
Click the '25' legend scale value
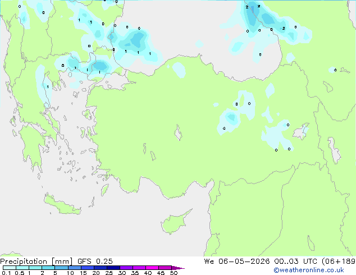click(109, 273)
